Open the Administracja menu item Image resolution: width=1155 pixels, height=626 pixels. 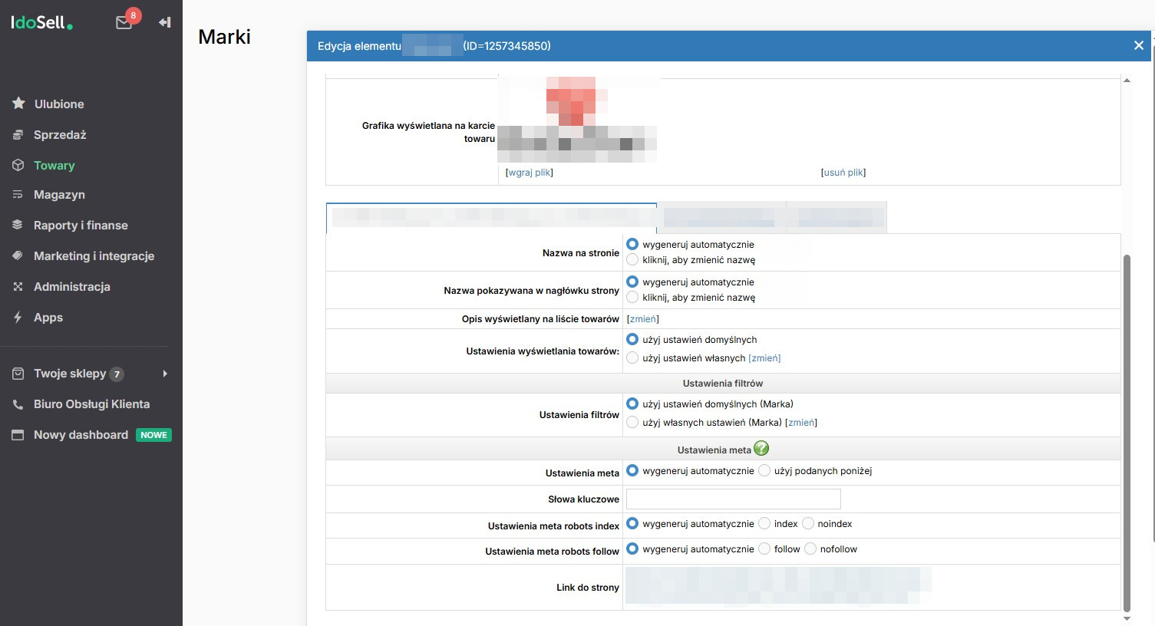click(72, 287)
